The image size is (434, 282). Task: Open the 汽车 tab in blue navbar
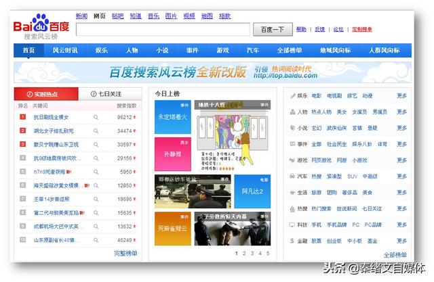point(253,50)
